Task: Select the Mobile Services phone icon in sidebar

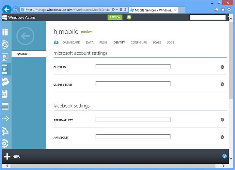Action: click(x=5, y=69)
